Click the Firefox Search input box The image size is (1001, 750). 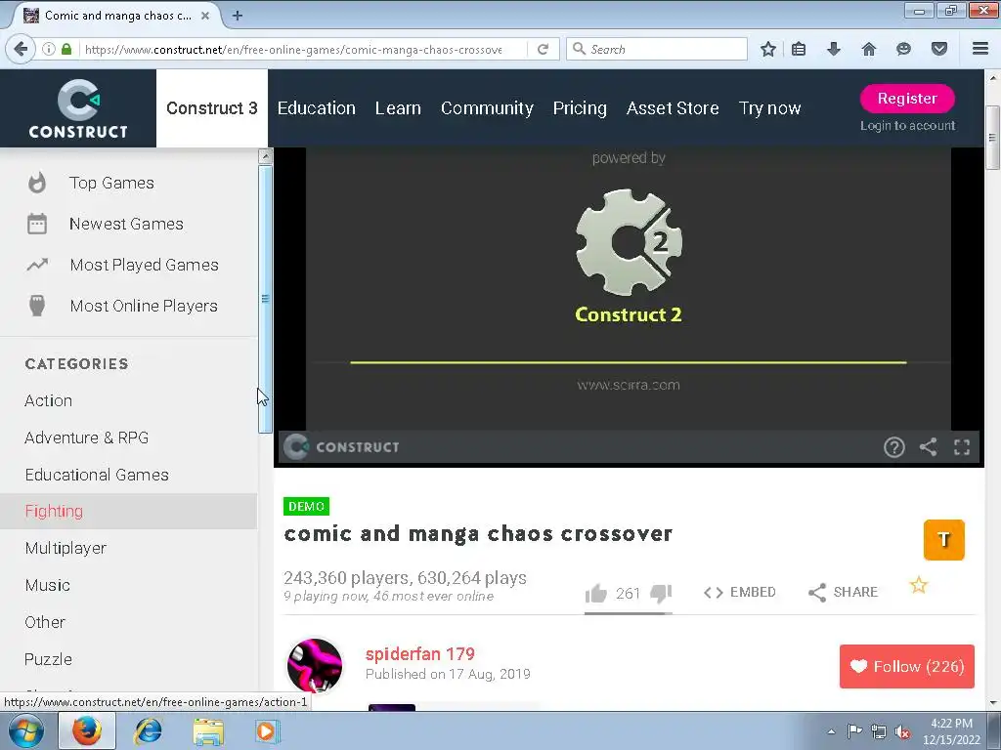657,49
